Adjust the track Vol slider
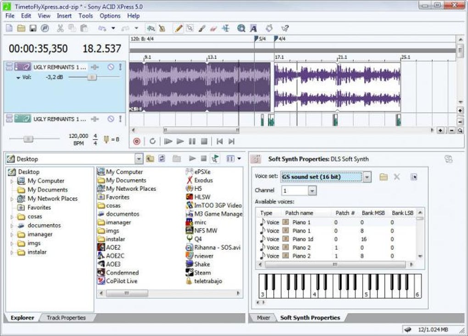 coord(92,76)
